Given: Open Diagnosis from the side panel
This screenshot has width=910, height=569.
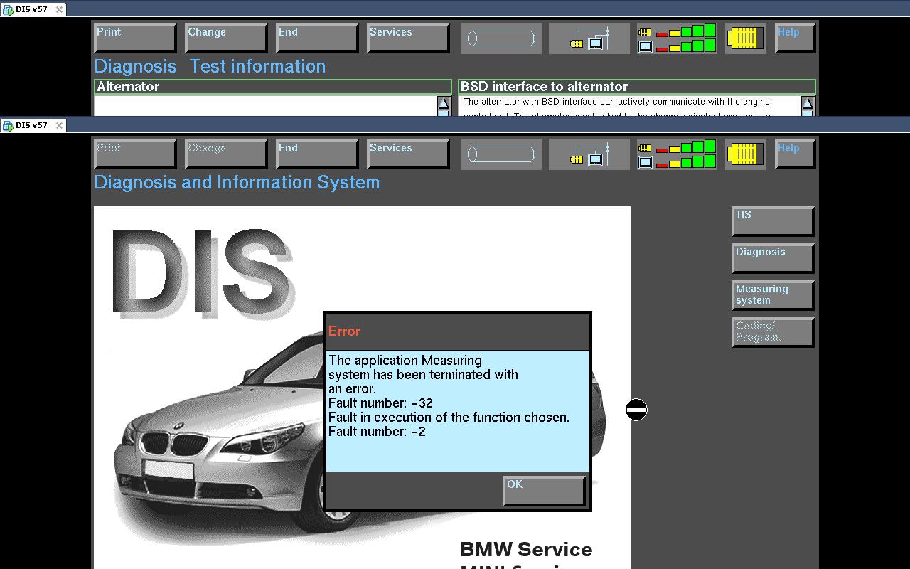Looking at the screenshot, I should [773, 258].
